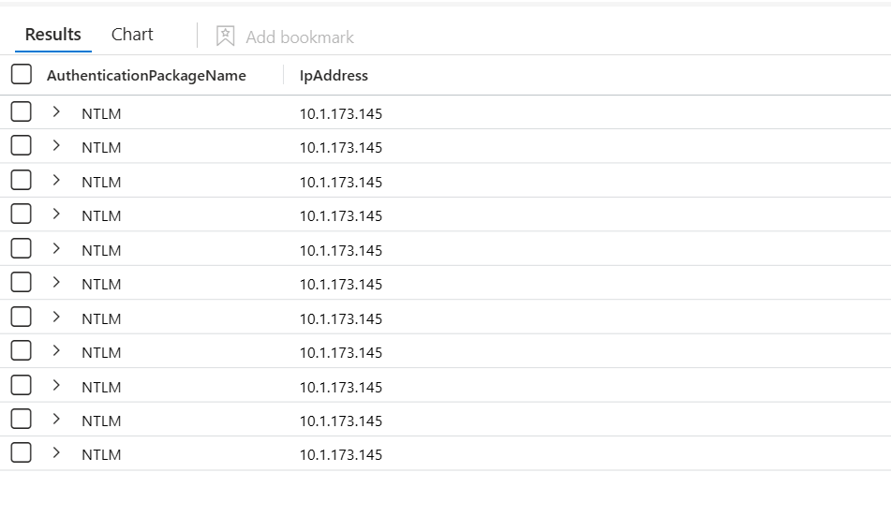
Task: Expand the first NTLM row
Action: pos(56,112)
